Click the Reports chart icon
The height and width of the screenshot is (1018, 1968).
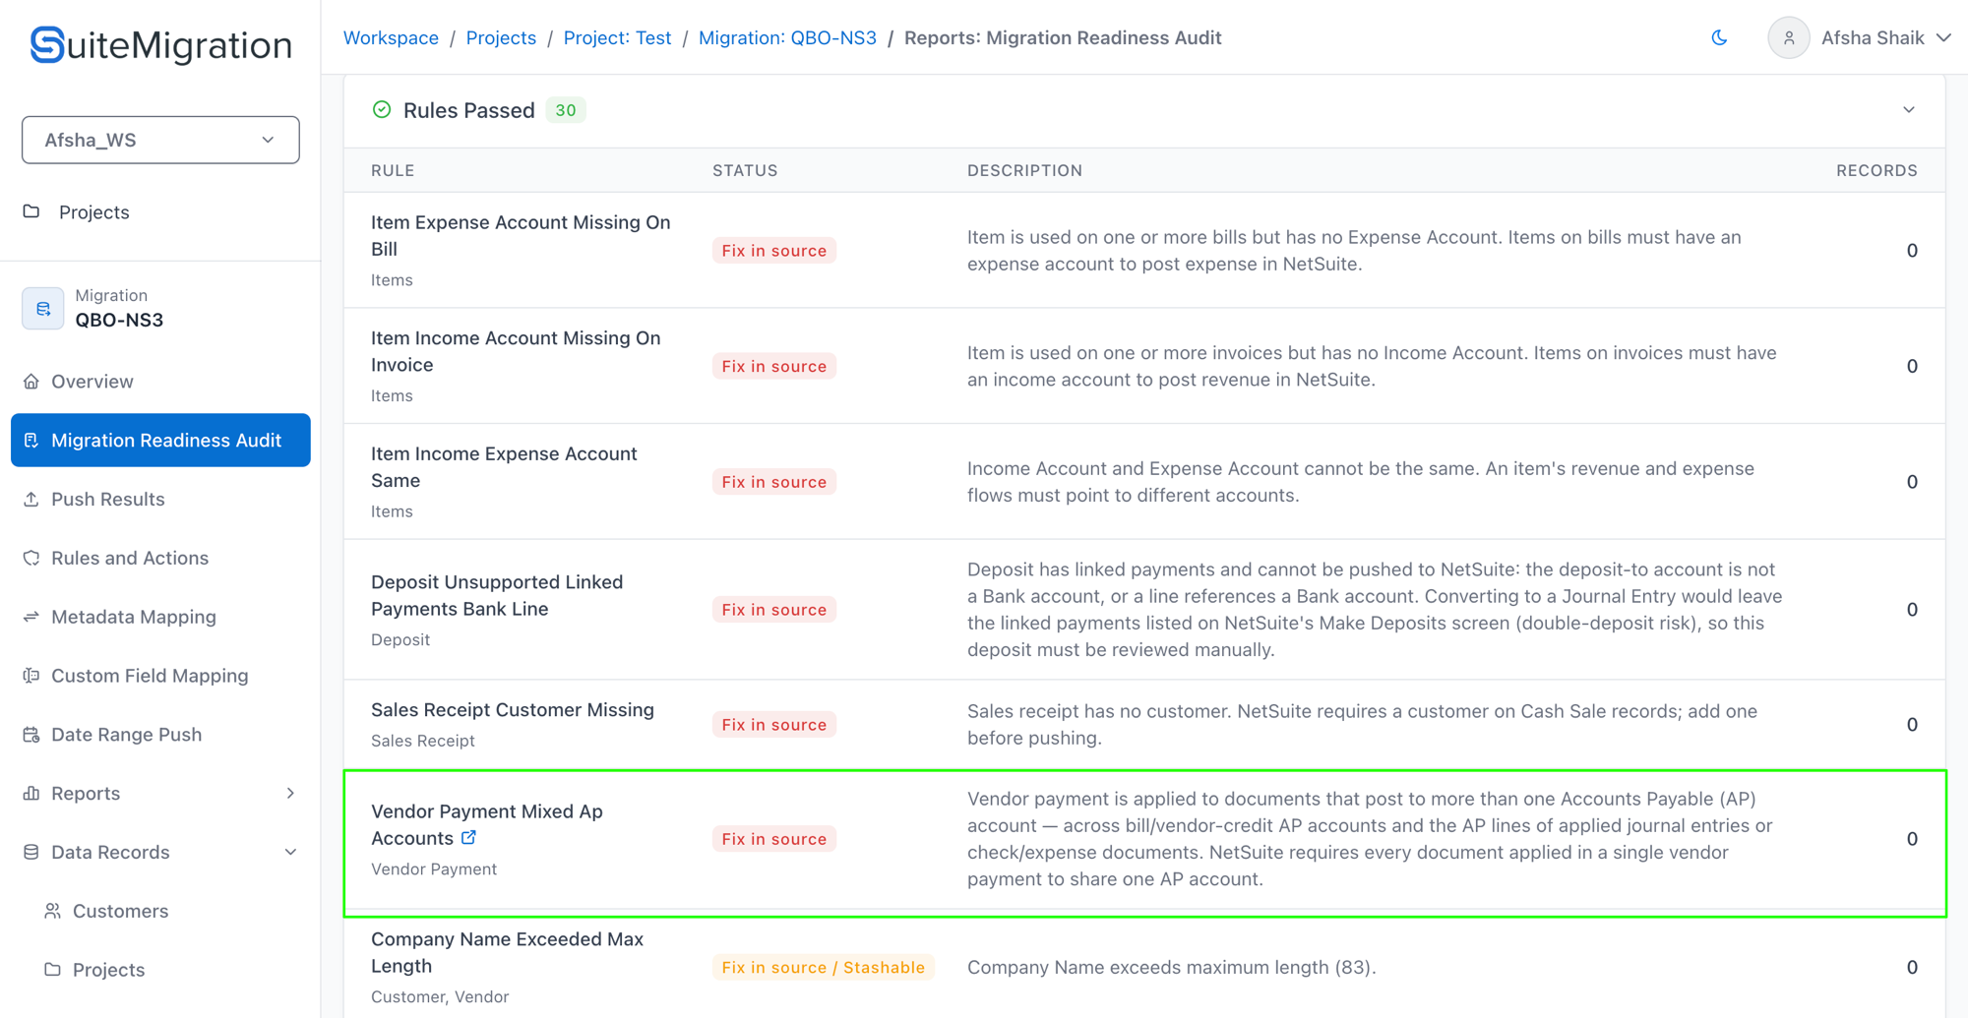pos(31,793)
